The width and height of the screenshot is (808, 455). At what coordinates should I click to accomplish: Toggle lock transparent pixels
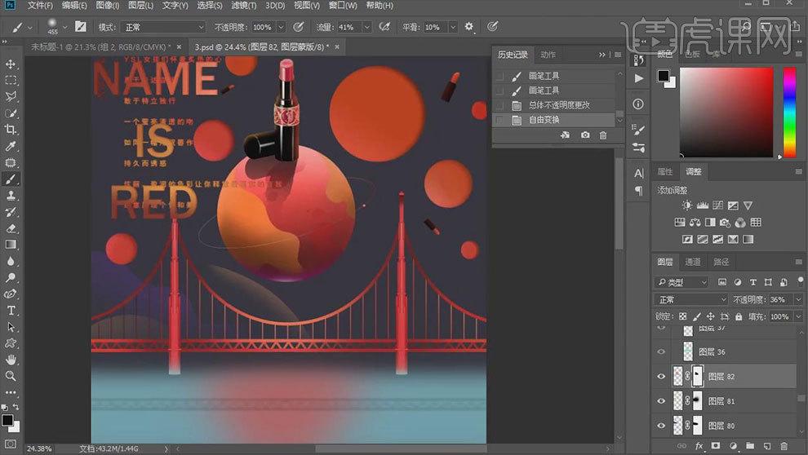[683, 316]
